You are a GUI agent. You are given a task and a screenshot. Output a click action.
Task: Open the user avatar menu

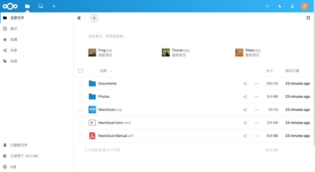(304, 6)
